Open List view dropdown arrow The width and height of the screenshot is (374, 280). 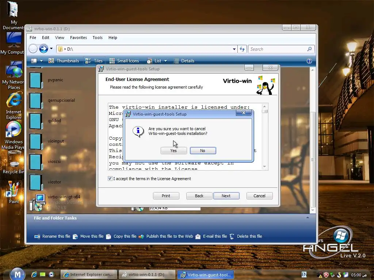(x=166, y=61)
